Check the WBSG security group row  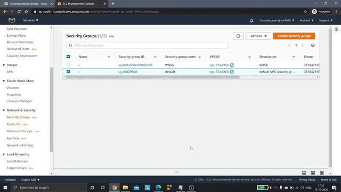[x=68, y=65]
